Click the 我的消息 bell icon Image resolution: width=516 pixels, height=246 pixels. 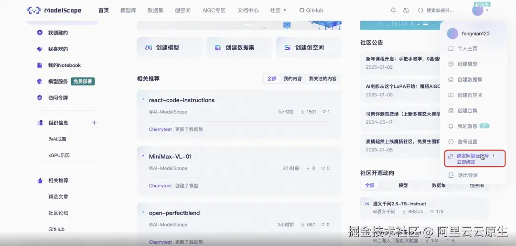click(x=451, y=126)
